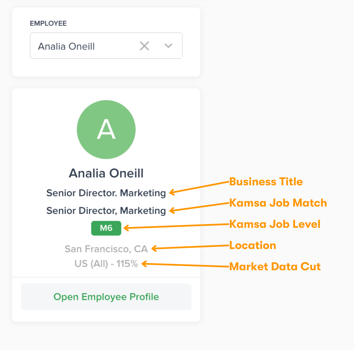Click job match text 'Senior Director, Marketing'

(106, 210)
